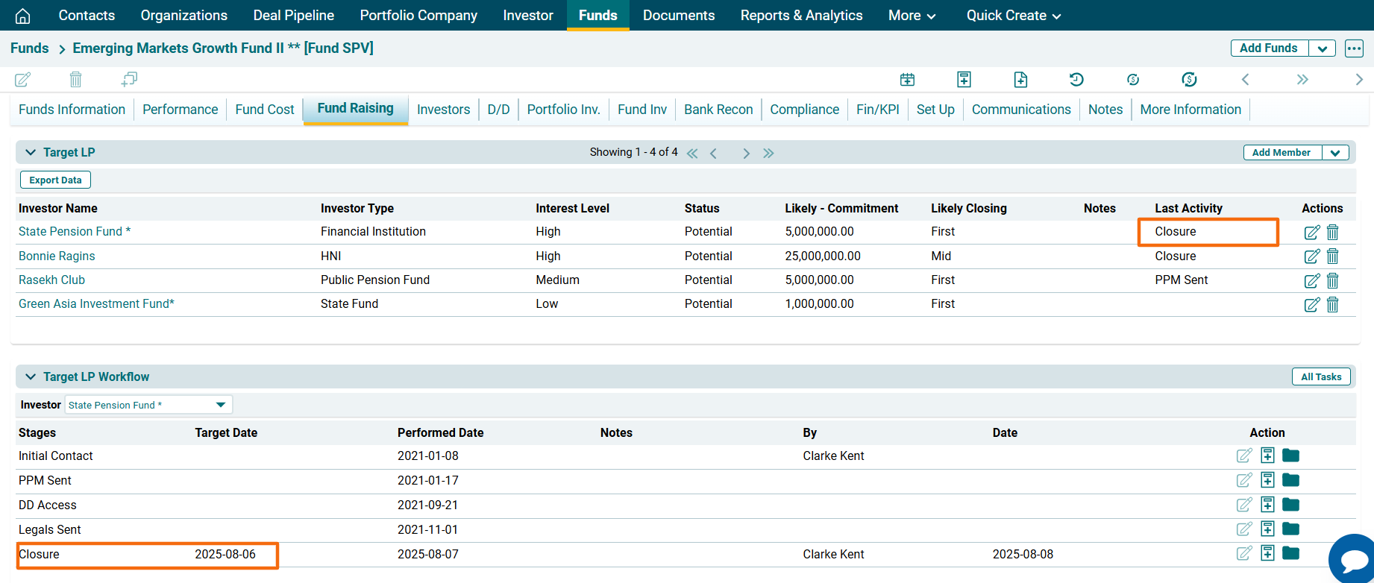1374x583 pixels.
Task: Switch to the Investors tab
Action: 443,110
